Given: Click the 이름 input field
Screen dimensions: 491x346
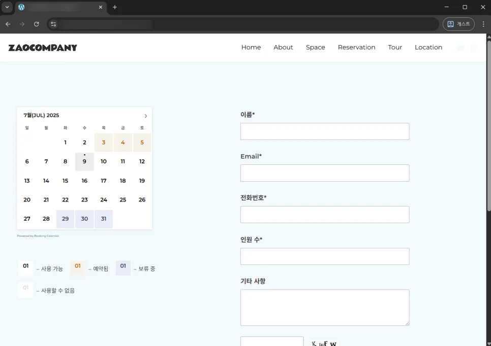Looking at the screenshot, I should [x=325, y=131].
